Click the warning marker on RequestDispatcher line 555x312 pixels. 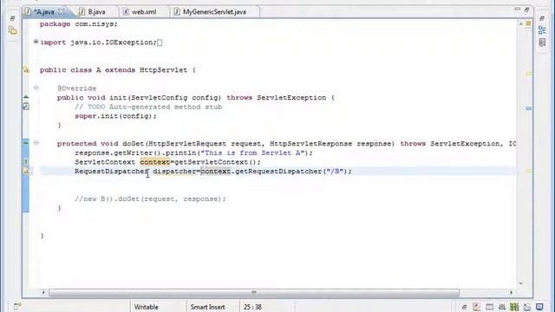[x=26, y=171]
